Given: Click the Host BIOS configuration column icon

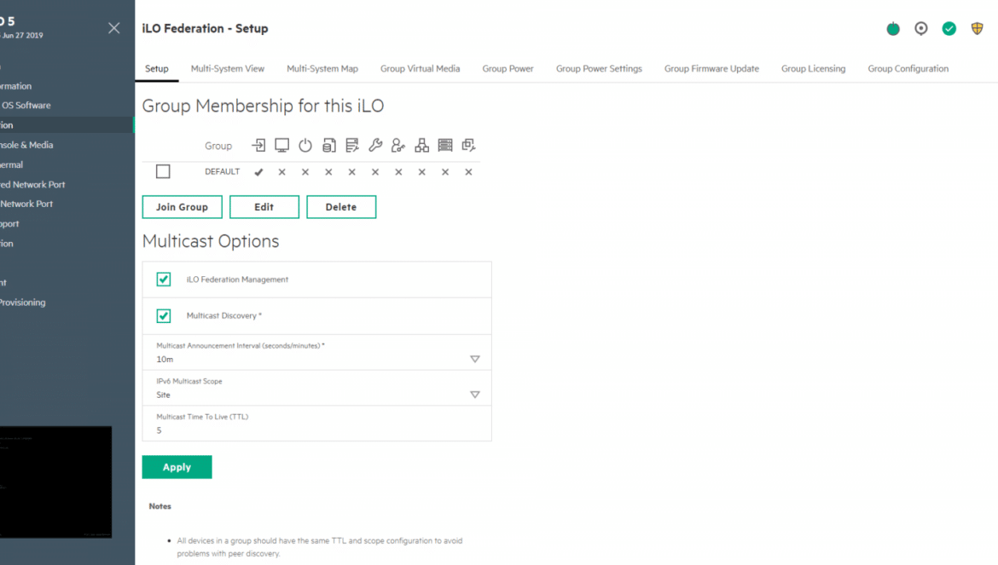Looking at the screenshot, I should coord(352,146).
